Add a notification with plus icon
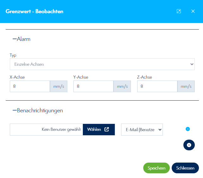 coord(189,145)
